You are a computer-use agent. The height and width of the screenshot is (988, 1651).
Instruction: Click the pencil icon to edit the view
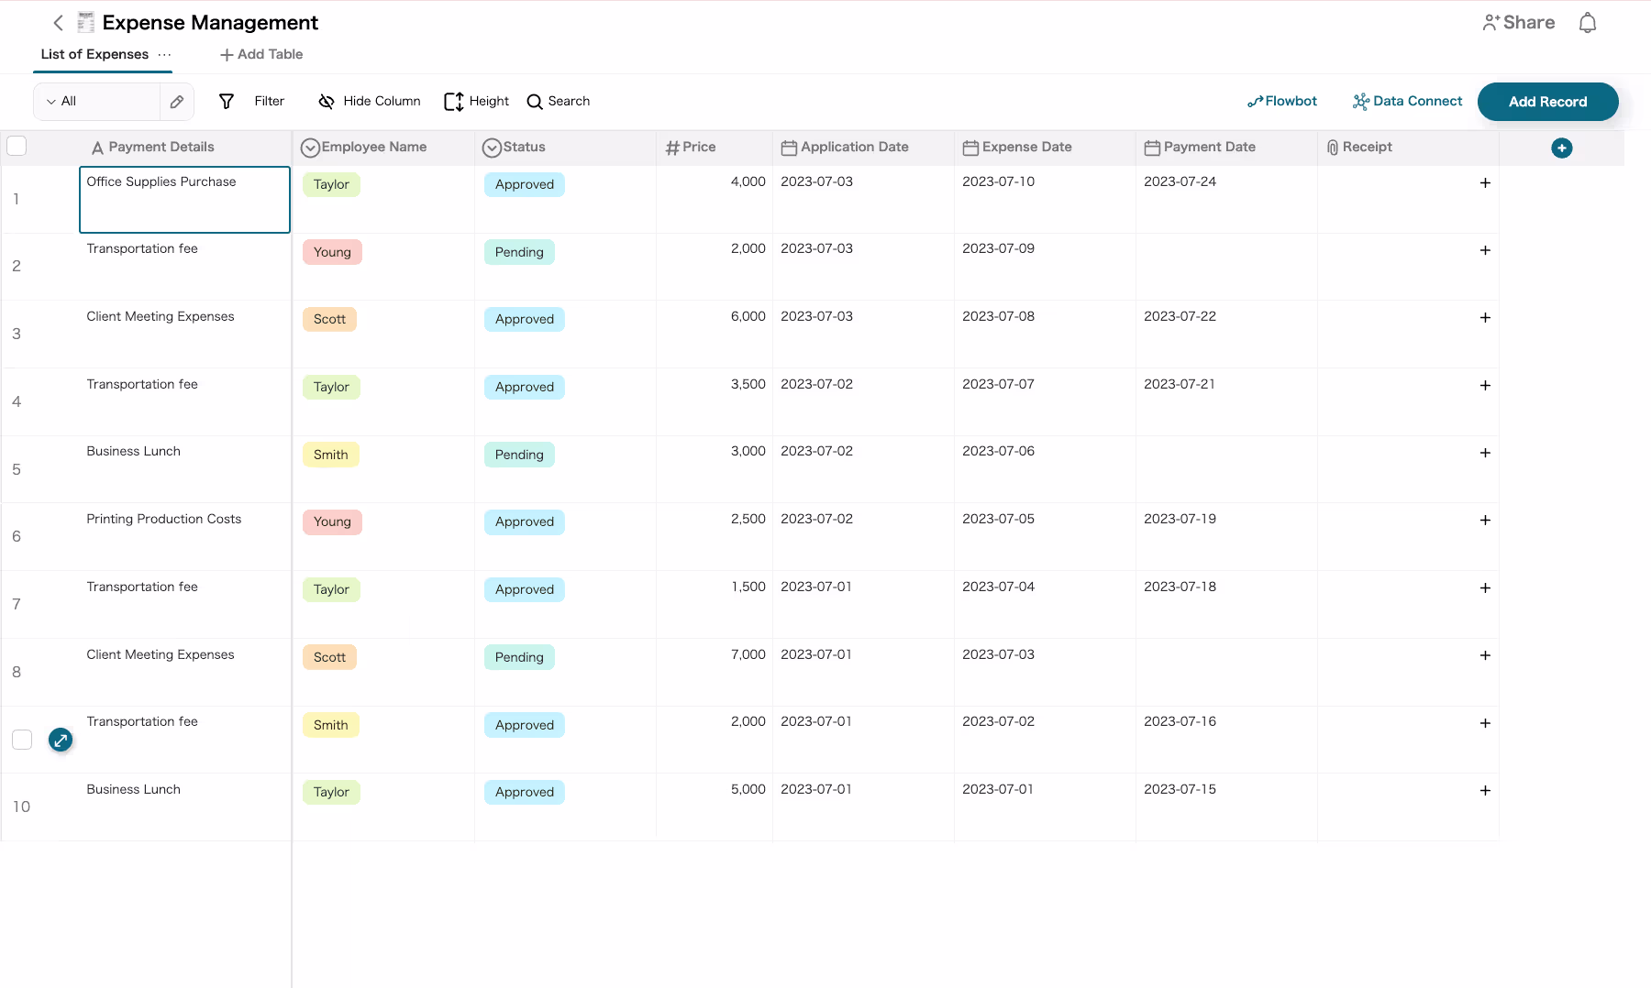click(x=177, y=102)
